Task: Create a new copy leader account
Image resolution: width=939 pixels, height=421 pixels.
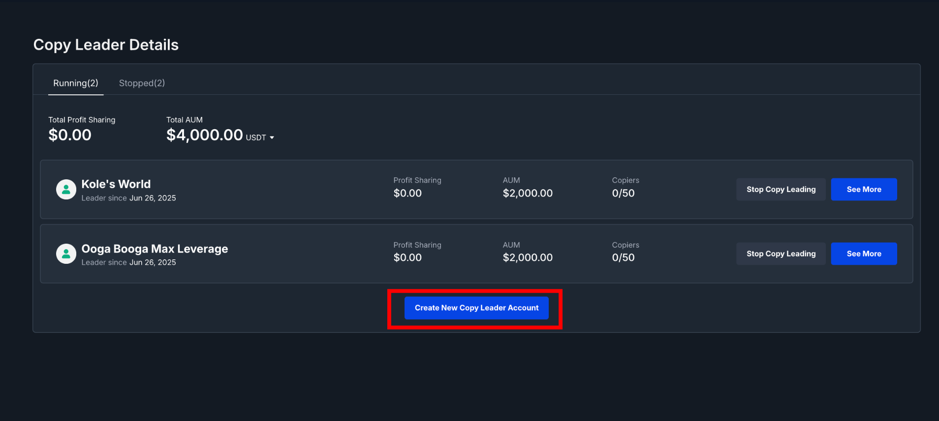Action: click(x=476, y=308)
